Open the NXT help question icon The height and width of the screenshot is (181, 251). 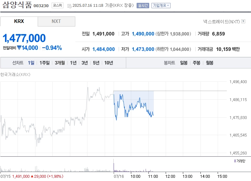pyautogui.click(x=243, y=21)
